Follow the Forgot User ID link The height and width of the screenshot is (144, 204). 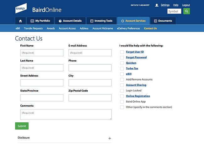(x=135, y=52)
